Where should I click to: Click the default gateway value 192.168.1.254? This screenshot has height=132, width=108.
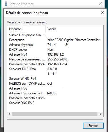57,64
